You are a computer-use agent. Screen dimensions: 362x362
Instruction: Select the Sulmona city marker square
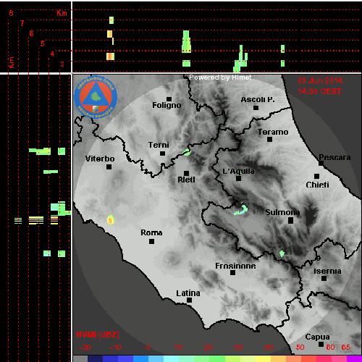tap(291, 220)
